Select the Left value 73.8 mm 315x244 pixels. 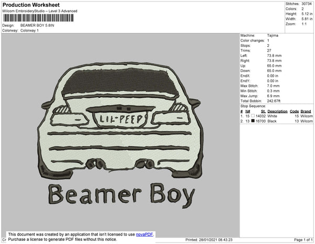(x=274, y=56)
